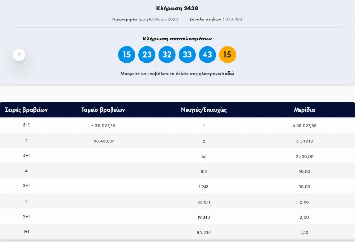The width and height of the screenshot is (355, 242).
Task: Click the 'Κλήρωση αποτελεσμάτων' heading
Action: click(177, 39)
